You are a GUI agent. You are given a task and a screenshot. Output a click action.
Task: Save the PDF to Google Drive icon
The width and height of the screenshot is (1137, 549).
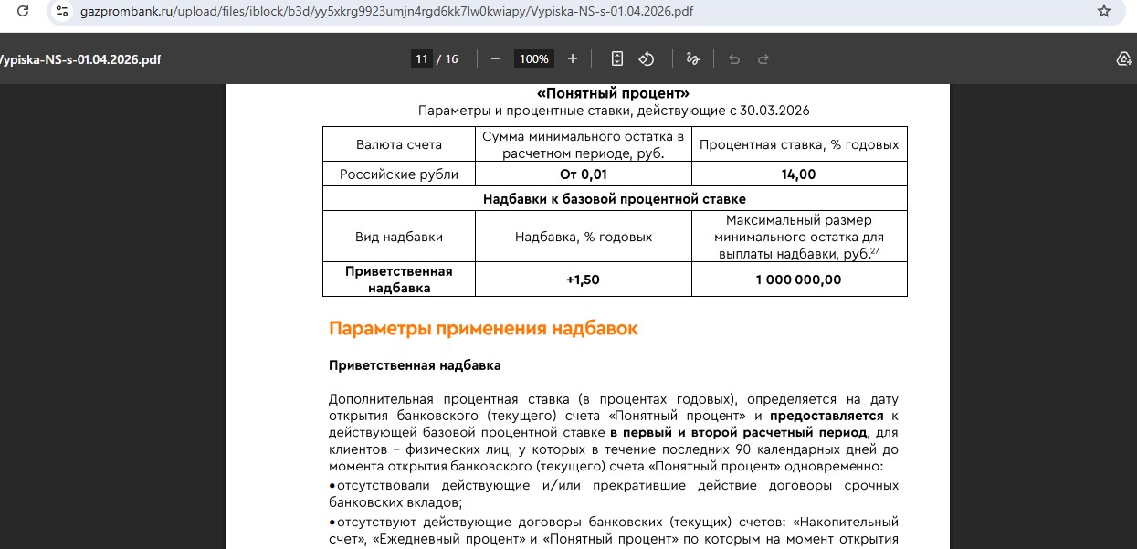1124,58
